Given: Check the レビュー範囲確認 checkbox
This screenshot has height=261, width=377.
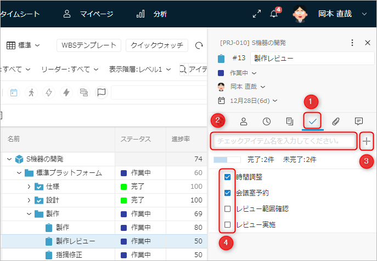Looking at the screenshot, I should [227, 209].
